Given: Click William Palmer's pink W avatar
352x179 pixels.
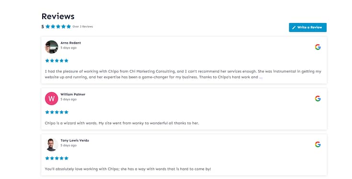Looking at the screenshot, I should [x=51, y=98].
